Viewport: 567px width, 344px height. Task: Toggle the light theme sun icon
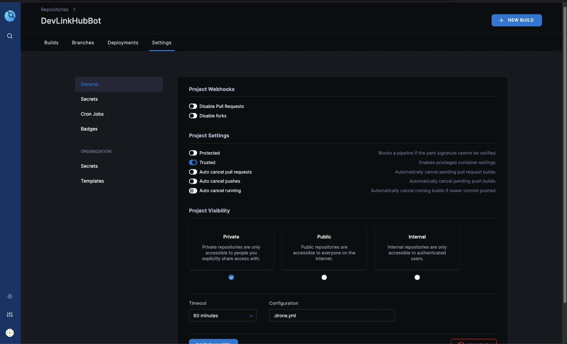[10, 296]
